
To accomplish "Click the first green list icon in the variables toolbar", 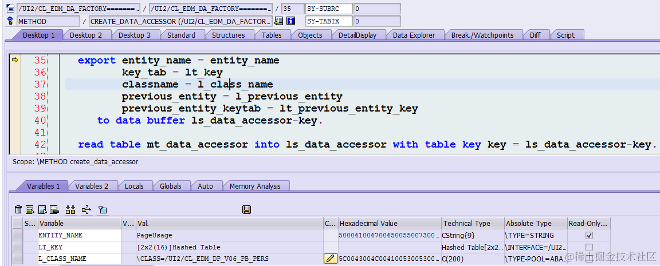I will (x=30, y=209).
